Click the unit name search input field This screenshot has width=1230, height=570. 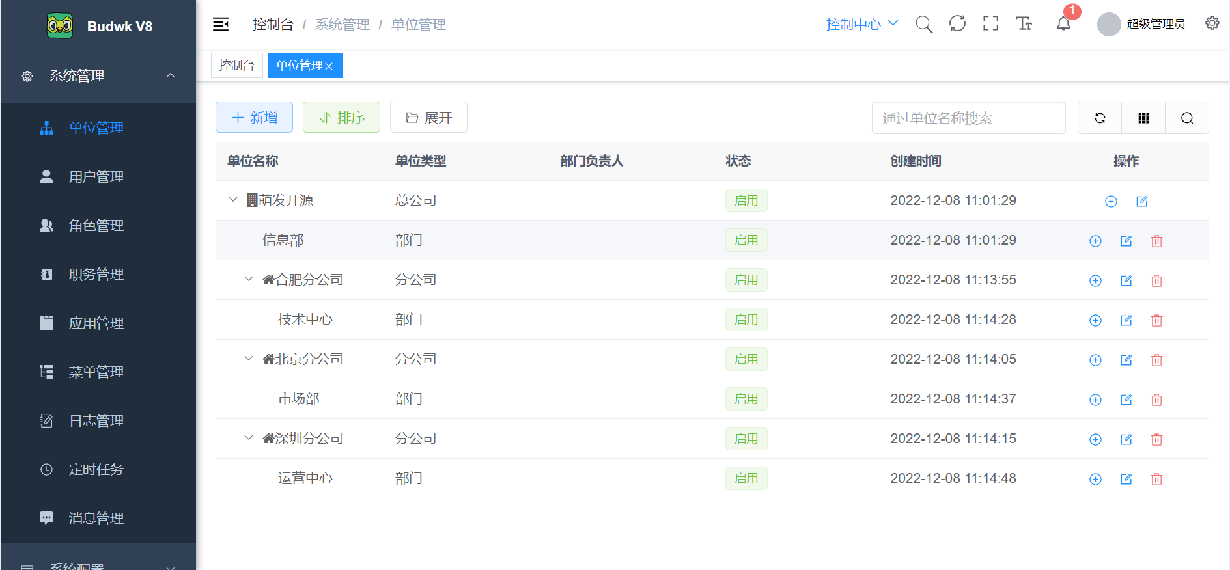coord(968,118)
